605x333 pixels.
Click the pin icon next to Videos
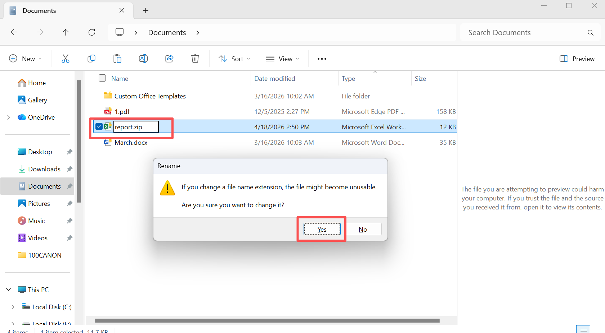point(70,238)
